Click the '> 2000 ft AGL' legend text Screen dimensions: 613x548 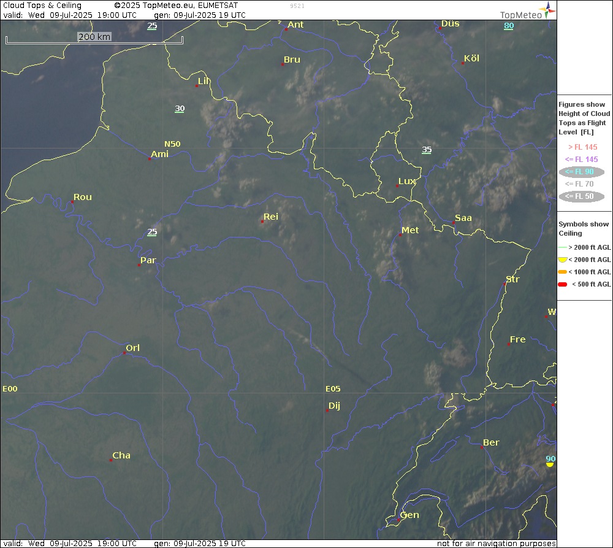click(x=590, y=247)
